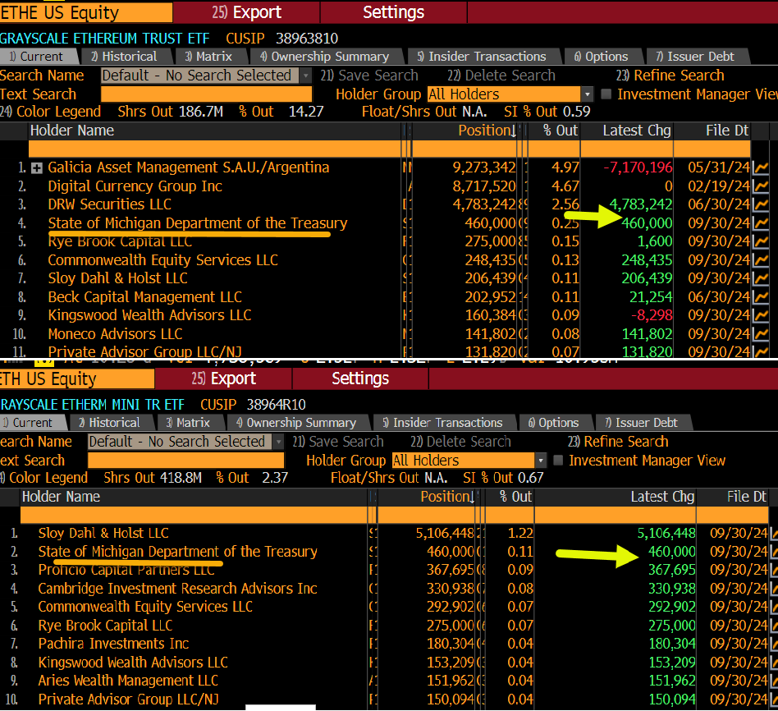Open chart icon for Rye Brook Capital ETHE row
The height and width of the screenshot is (711, 778).
tap(761, 241)
